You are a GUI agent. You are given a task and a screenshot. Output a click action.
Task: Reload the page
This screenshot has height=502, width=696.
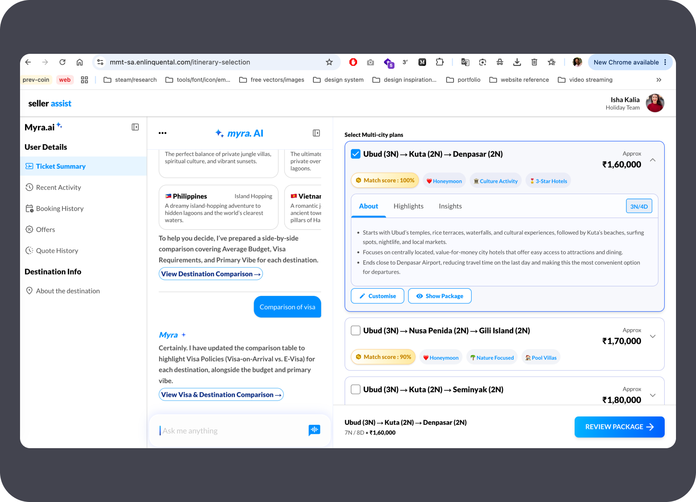(62, 62)
